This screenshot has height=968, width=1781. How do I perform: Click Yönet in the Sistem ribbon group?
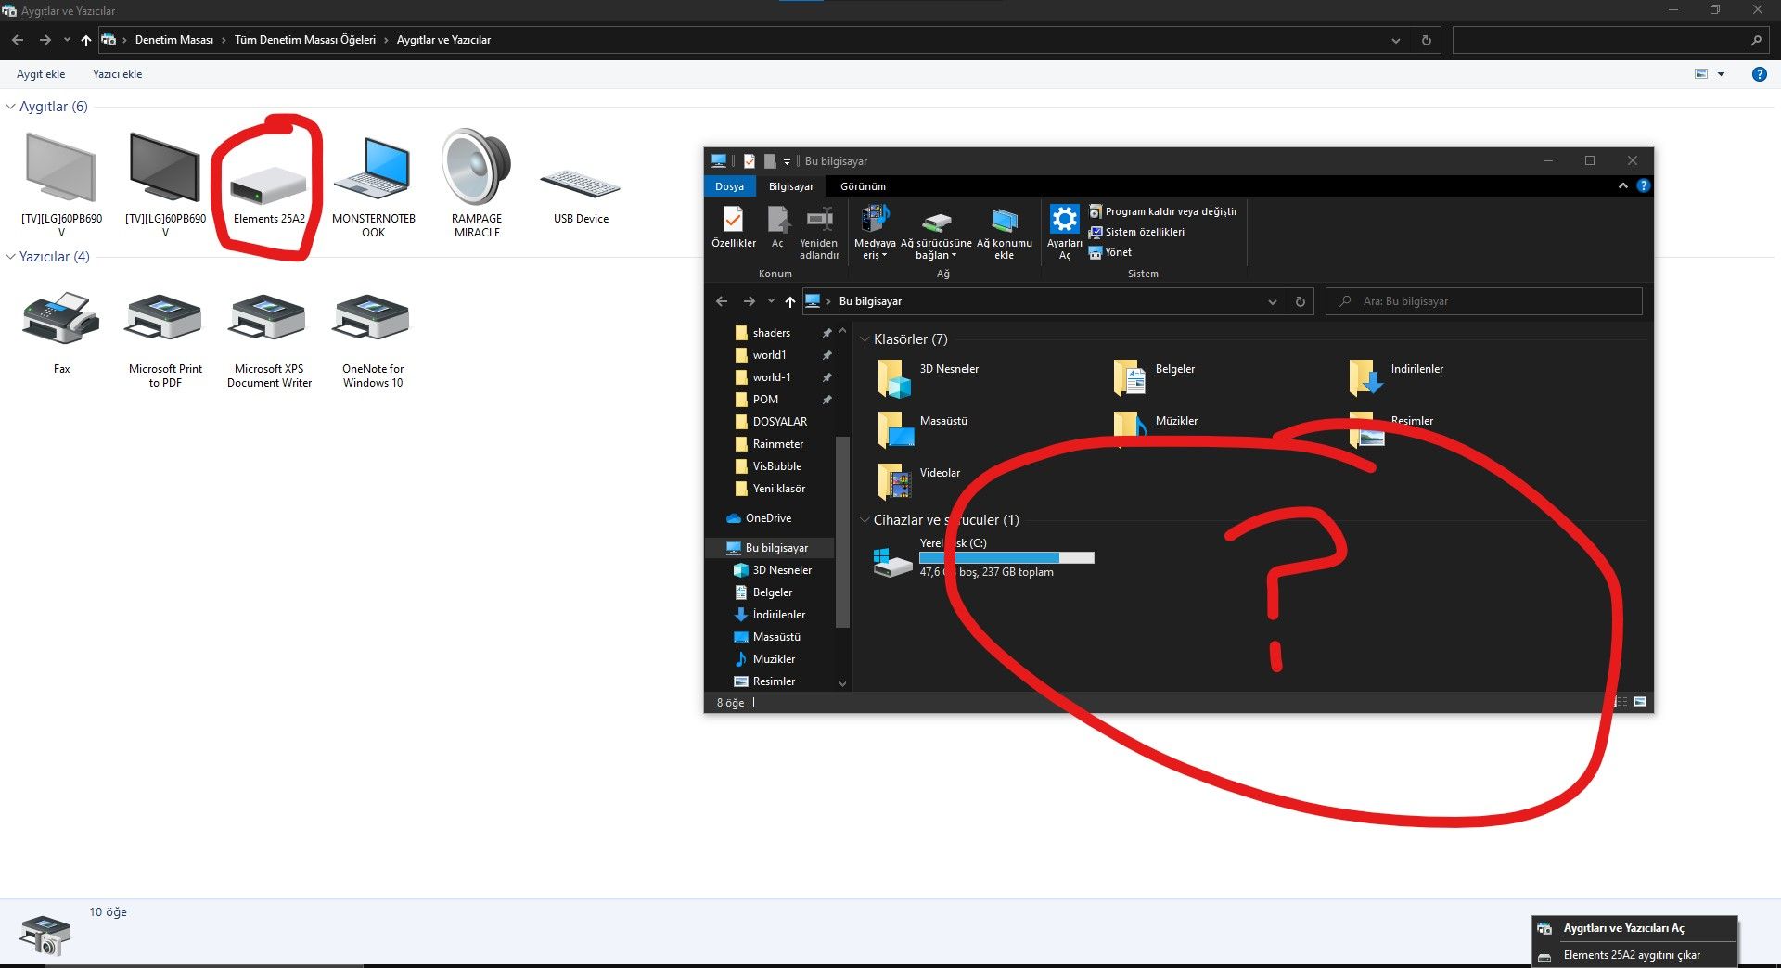coord(1110,252)
